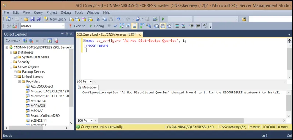The height and width of the screenshot is (140, 293).
Task: Click the Save disk icon
Action: coord(32,19)
